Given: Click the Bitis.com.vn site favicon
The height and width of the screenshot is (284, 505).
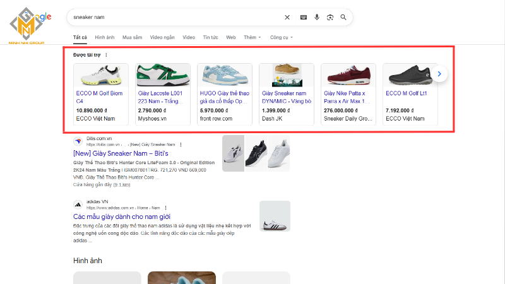Looking at the screenshot, I should [78, 141].
